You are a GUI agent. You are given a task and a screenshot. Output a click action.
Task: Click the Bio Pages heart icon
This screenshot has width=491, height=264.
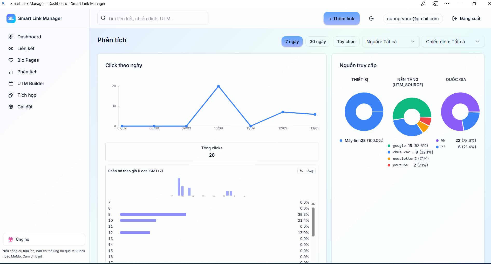pyautogui.click(x=11, y=60)
